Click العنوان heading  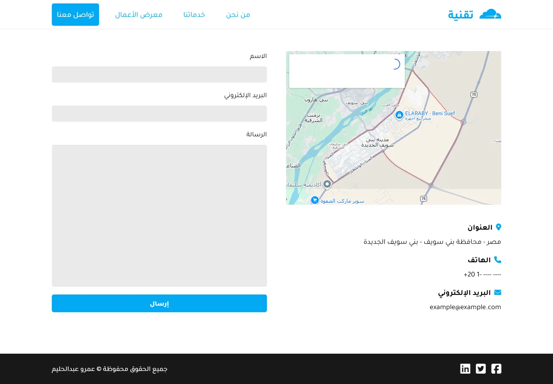point(480,227)
